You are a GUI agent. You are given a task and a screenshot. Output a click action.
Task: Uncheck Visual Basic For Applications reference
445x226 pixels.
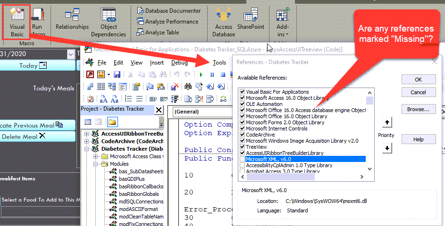[x=243, y=92]
